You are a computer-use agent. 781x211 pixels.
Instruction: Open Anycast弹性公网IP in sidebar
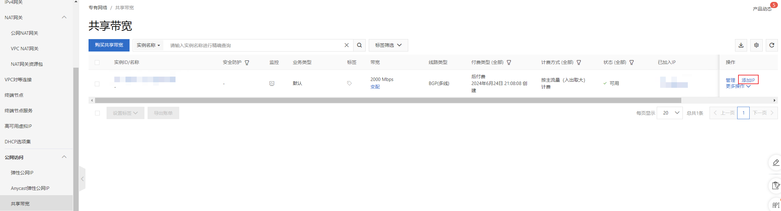pyautogui.click(x=30, y=188)
